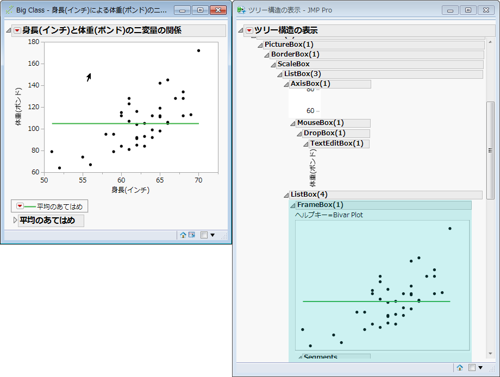Collapse the ツリー構造の表示 outline
Viewport: 500px width, 377px height.
click(241, 30)
